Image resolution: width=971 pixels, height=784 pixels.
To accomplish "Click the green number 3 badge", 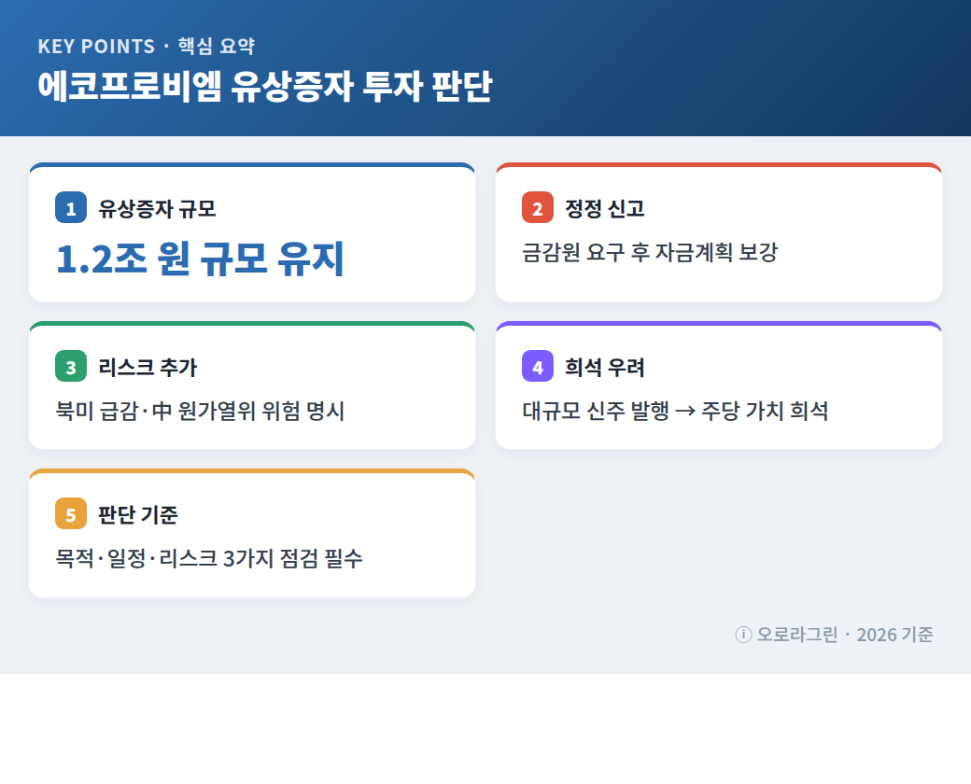I will pos(71,367).
